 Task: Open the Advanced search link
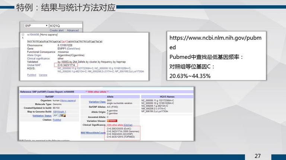73,30
